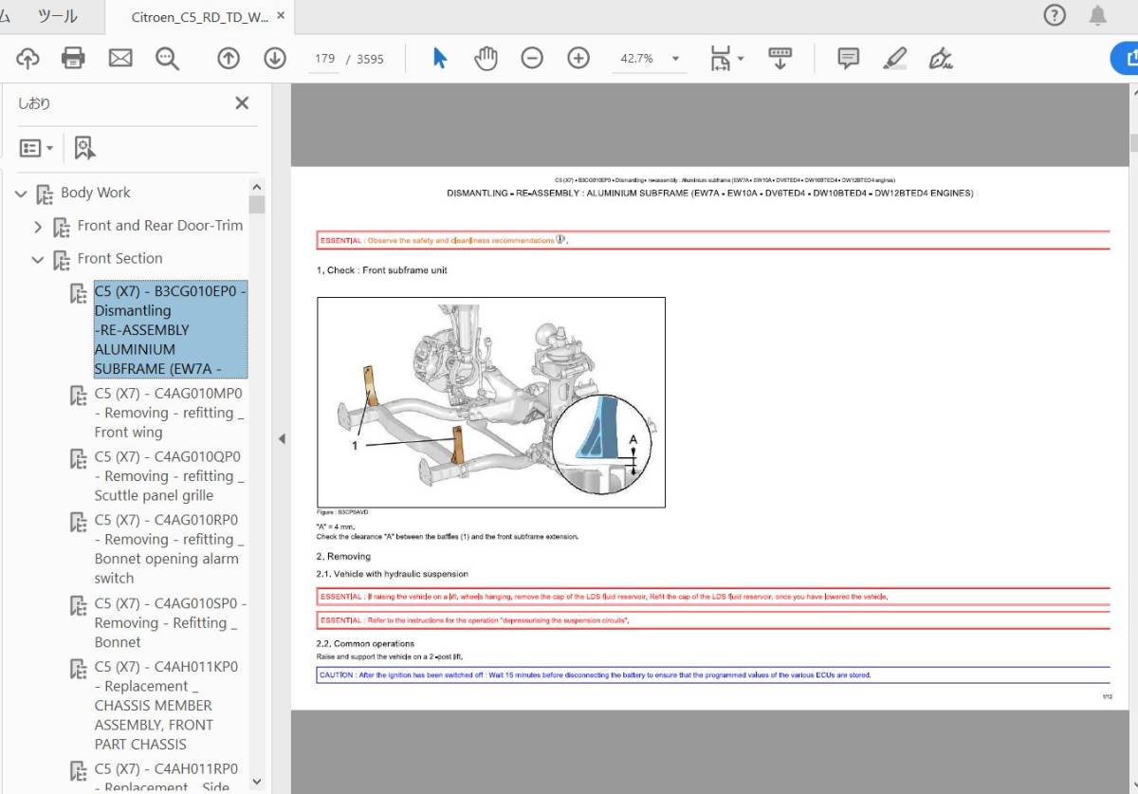This screenshot has width=1138, height=794.
Task: Open C4AH011KP0 Chassis Member Assembly bookmark
Action: pyautogui.click(x=166, y=705)
